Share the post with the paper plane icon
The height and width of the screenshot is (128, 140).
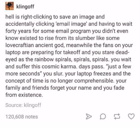tap(89, 116)
